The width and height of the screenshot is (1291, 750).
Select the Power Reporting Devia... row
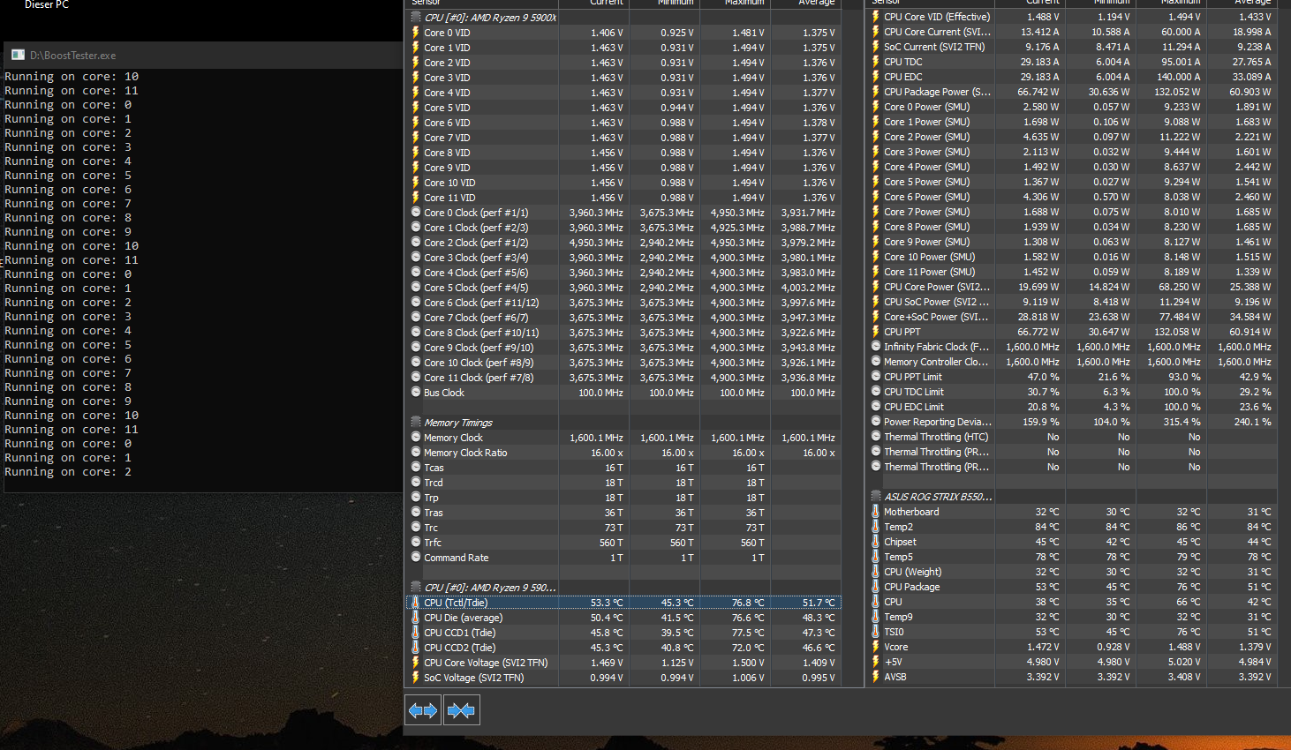point(1072,422)
